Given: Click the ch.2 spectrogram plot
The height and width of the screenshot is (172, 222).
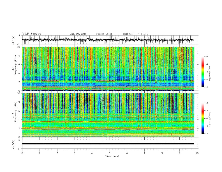Looking at the screenshot, I should [x=108, y=115].
